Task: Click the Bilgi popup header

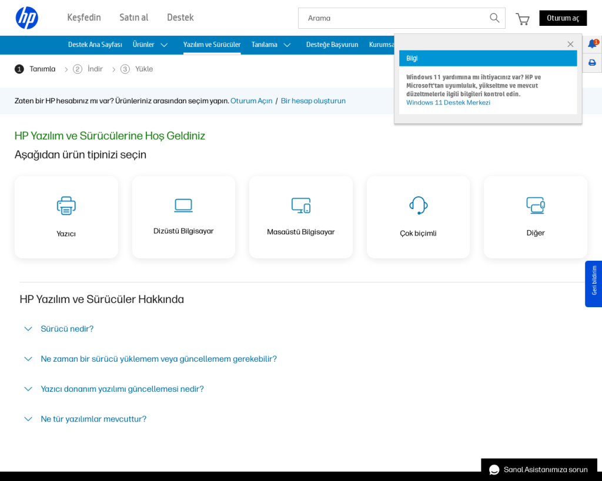Action: (x=488, y=58)
